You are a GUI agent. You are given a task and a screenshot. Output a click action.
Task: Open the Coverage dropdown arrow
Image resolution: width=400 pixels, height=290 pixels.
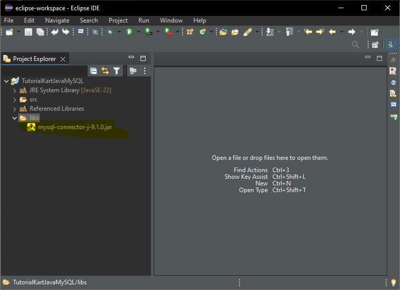158,32
